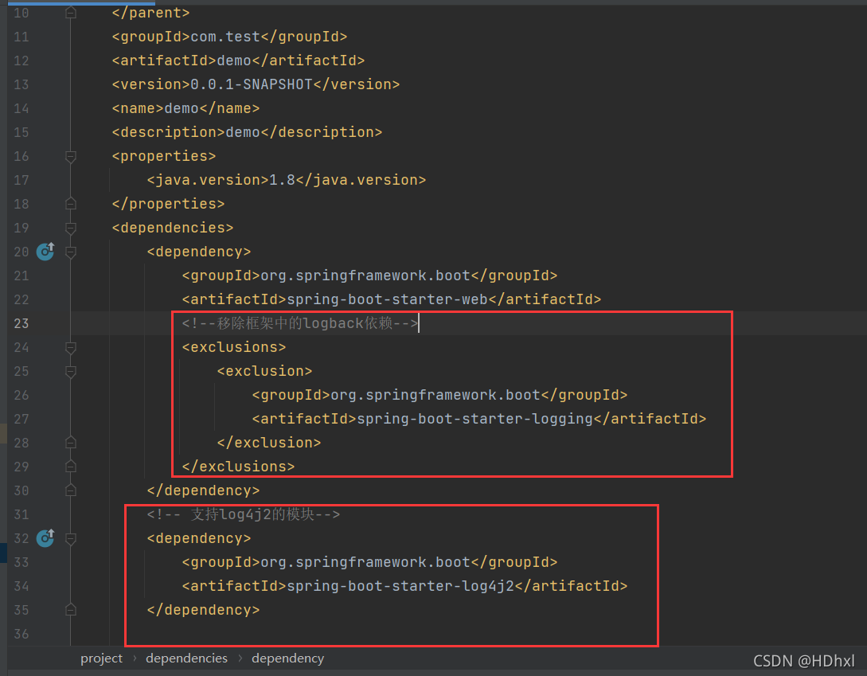
Task: Toggle folding of the first dependency block
Action: pyautogui.click(x=70, y=252)
